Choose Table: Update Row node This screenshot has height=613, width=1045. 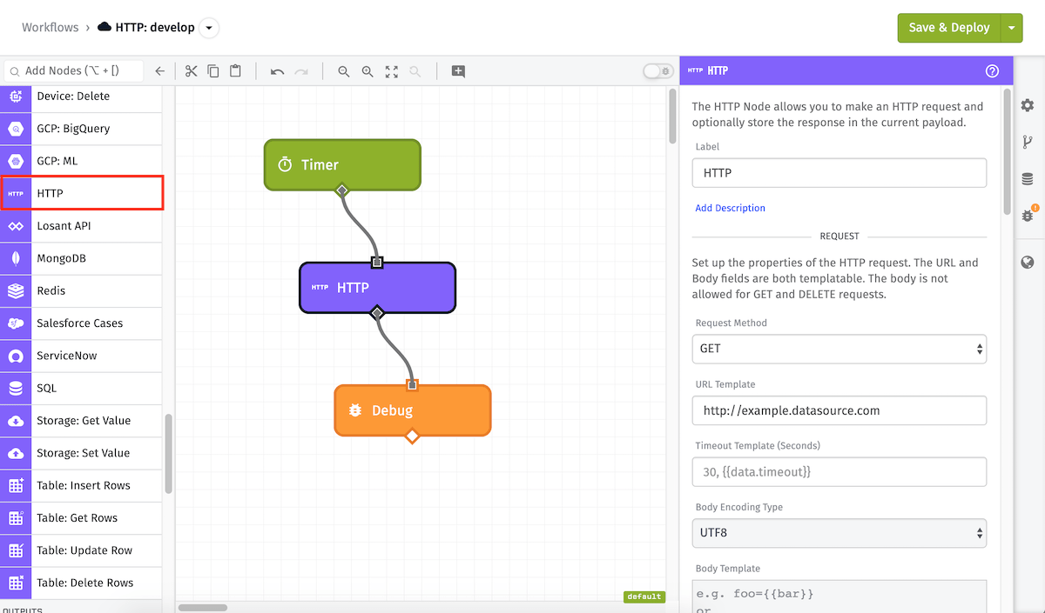81,550
